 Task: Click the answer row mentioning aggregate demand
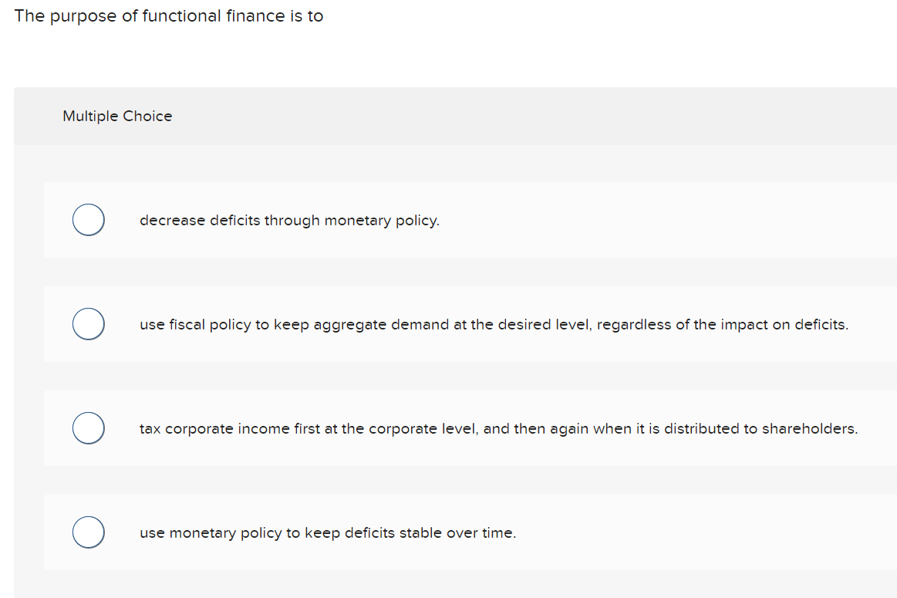click(494, 324)
